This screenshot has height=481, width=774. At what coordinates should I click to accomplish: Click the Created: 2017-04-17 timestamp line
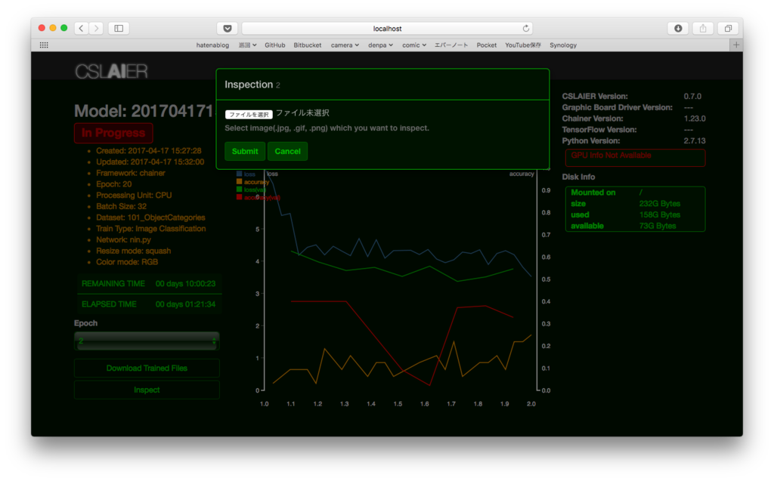click(149, 151)
